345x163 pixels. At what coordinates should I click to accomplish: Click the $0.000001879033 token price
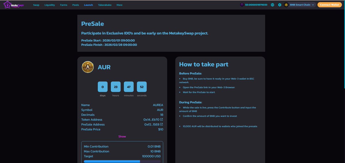tap(256, 5)
